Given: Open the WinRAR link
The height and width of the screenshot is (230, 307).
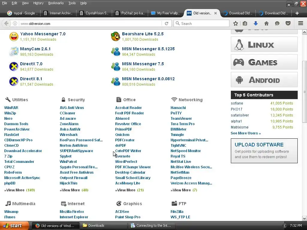Looking at the screenshot, I should click(11, 108).
